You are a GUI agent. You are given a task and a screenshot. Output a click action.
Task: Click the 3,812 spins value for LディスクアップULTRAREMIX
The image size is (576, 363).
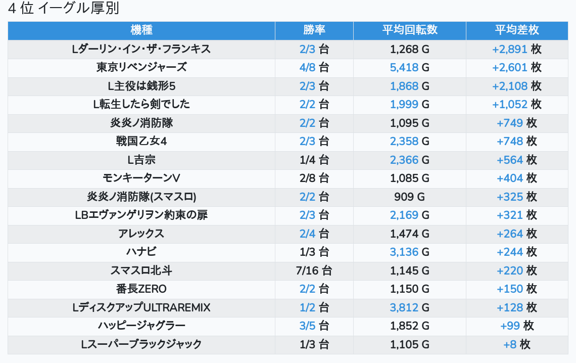[404, 307]
